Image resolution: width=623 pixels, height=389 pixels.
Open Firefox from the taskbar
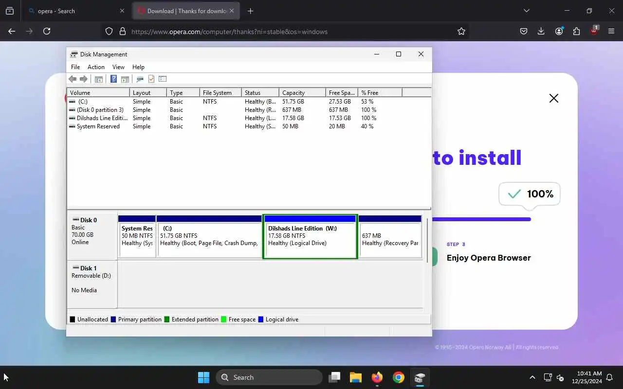(x=377, y=377)
